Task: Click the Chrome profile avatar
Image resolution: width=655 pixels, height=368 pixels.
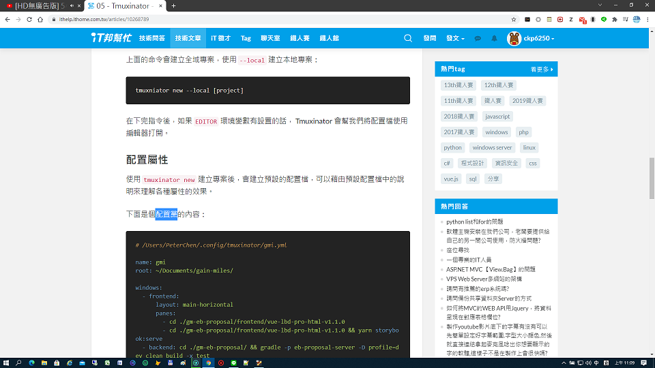Action: pyautogui.click(x=637, y=19)
